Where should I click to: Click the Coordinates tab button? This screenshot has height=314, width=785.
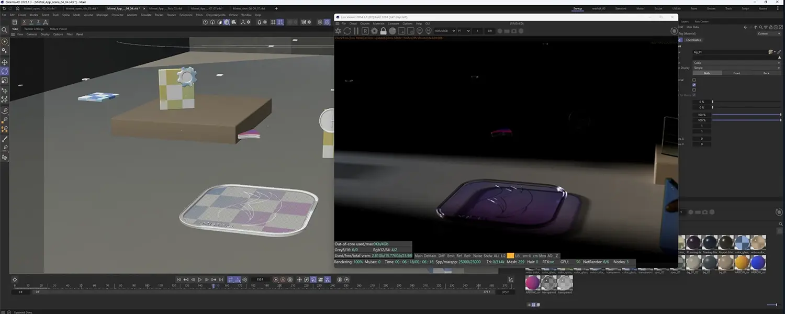coord(693,40)
